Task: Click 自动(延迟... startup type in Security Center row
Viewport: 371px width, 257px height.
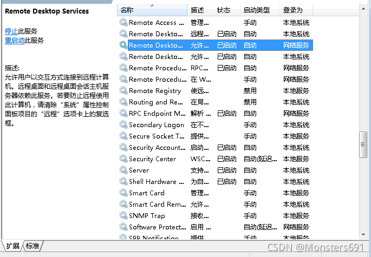Action: pos(261,159)
